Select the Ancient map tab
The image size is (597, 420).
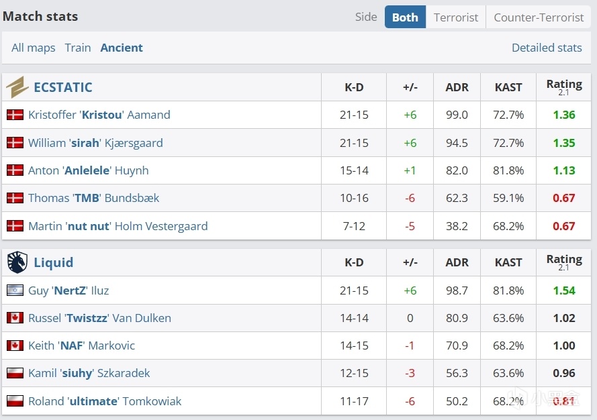(122, 48)
